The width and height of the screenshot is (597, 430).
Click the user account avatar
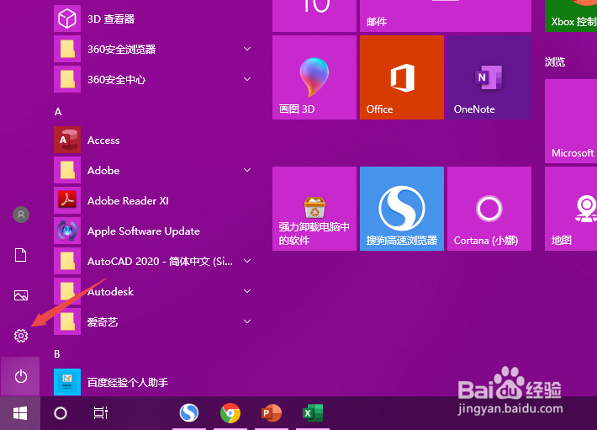point(21,215)
